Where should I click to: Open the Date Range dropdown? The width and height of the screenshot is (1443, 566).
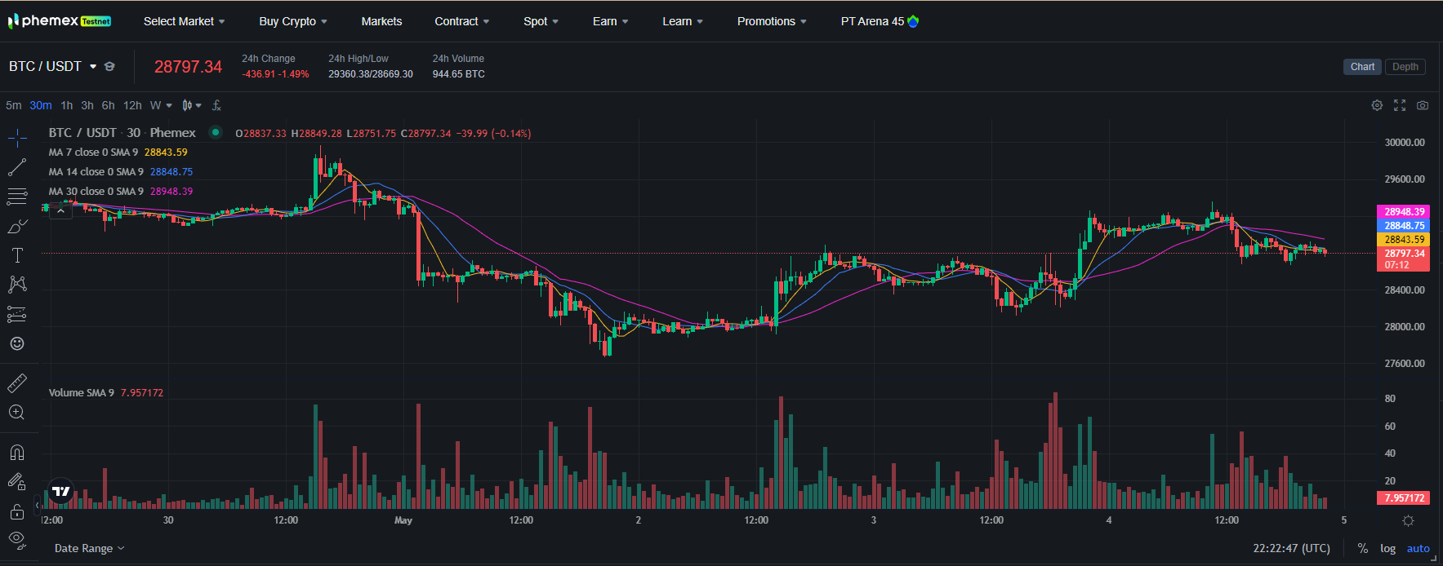point(89,548)
